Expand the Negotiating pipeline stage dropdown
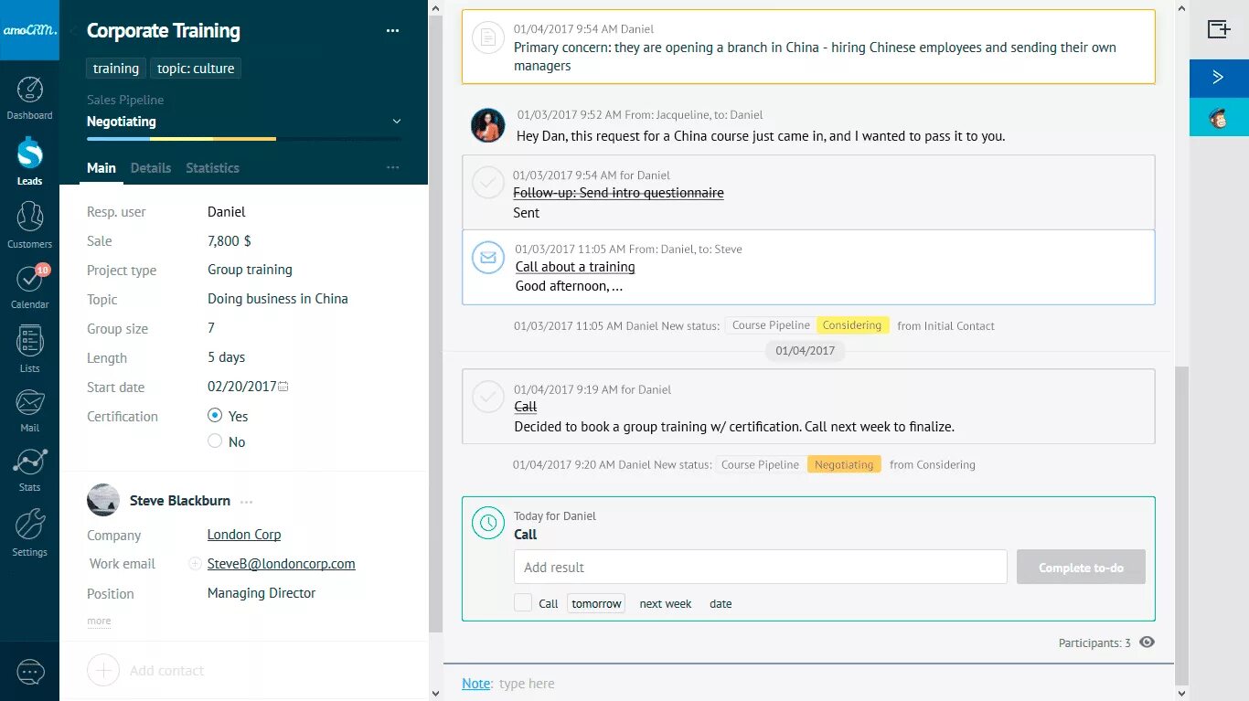The image size is (1249, 701). (396, 121)
